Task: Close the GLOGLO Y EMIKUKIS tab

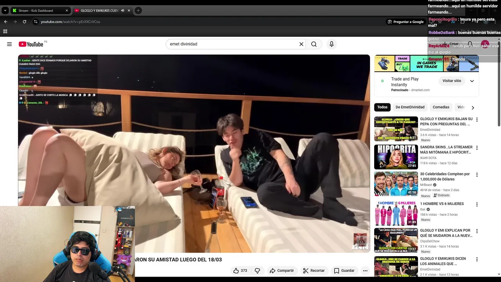Action: point(129,11)
